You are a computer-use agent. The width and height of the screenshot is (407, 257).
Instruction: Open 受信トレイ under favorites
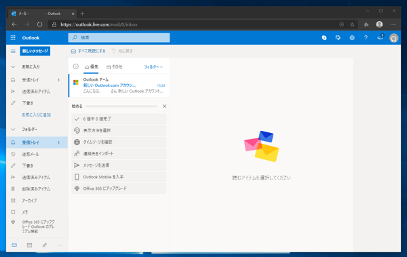pos(37,80)
